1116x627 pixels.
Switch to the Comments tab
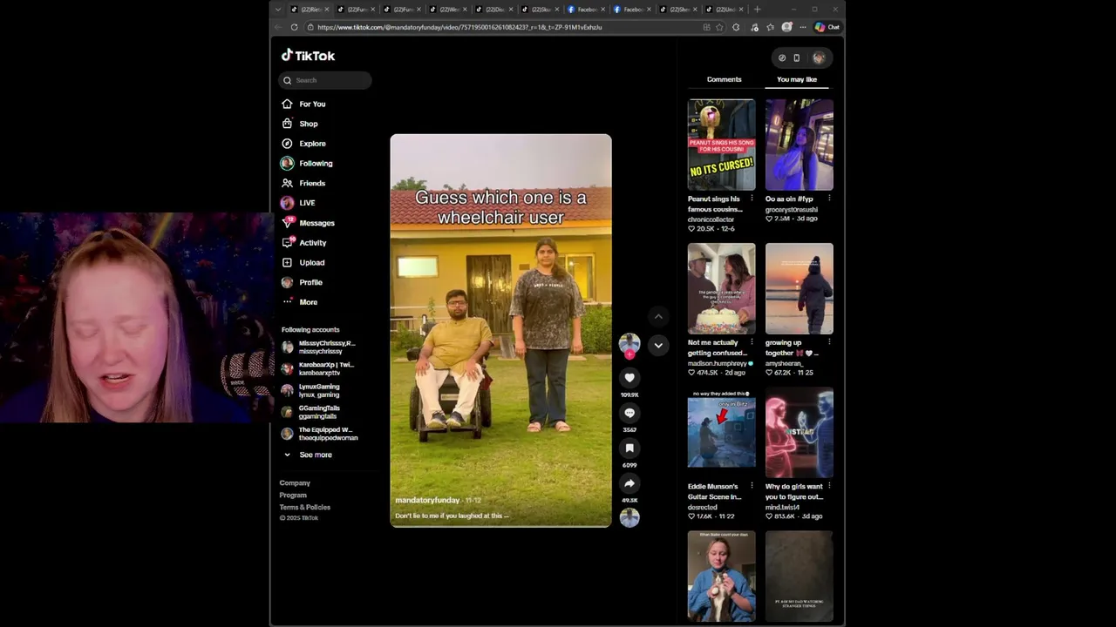pyautogui.click(x=724, y=79)
